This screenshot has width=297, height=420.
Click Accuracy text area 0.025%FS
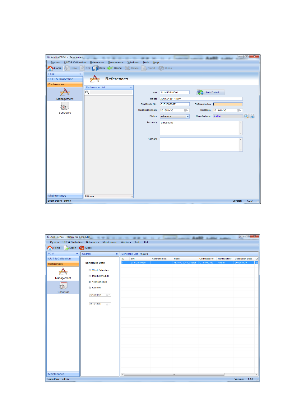click(199, 128)
